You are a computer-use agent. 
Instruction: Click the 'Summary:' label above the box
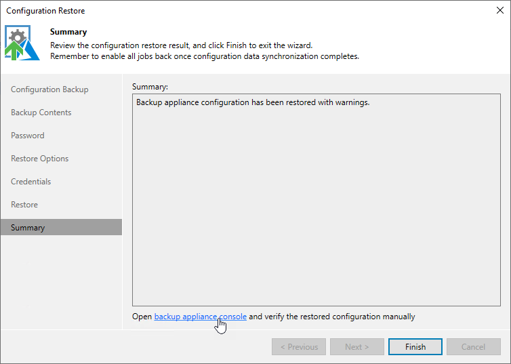[150, 87]
